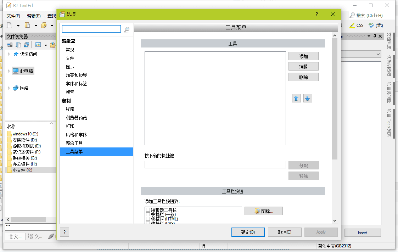Viewport: 398px width, 252px height.
Task: Click the 添加 button
Action: [303, 56]
